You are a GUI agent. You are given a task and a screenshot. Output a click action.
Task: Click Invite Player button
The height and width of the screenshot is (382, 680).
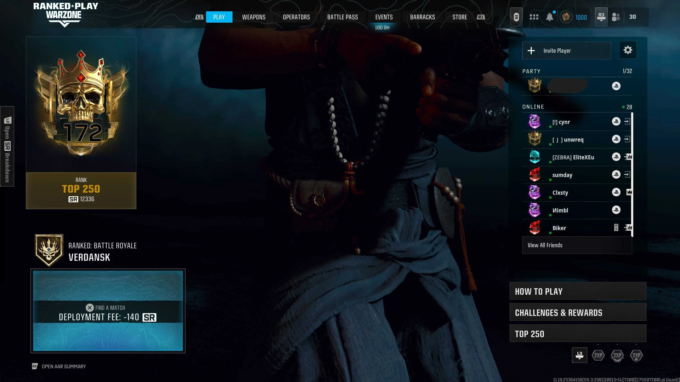566,51
